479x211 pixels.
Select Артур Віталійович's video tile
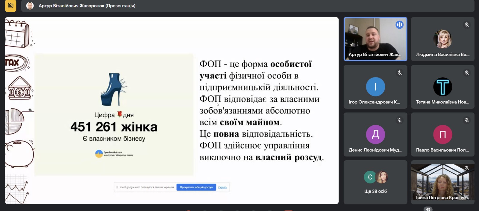click(x=375, y=39)
